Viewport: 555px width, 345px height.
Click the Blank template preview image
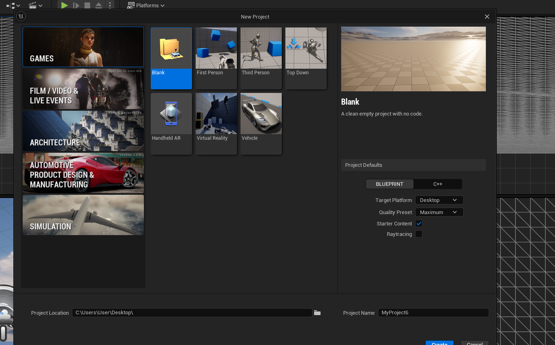pos(414,59)
